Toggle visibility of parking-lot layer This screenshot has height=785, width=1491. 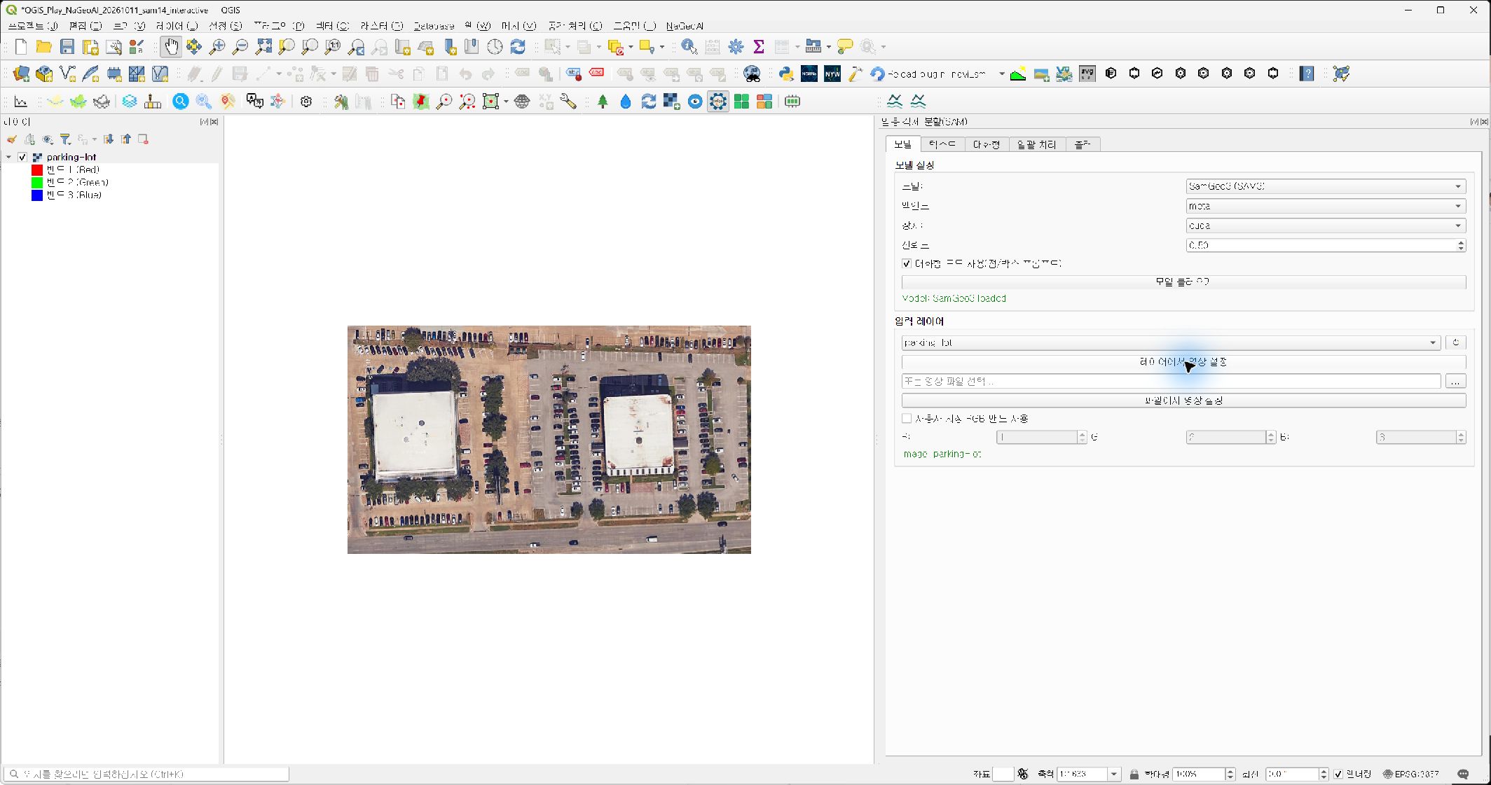pyautogui.click(x=22, y=157)
